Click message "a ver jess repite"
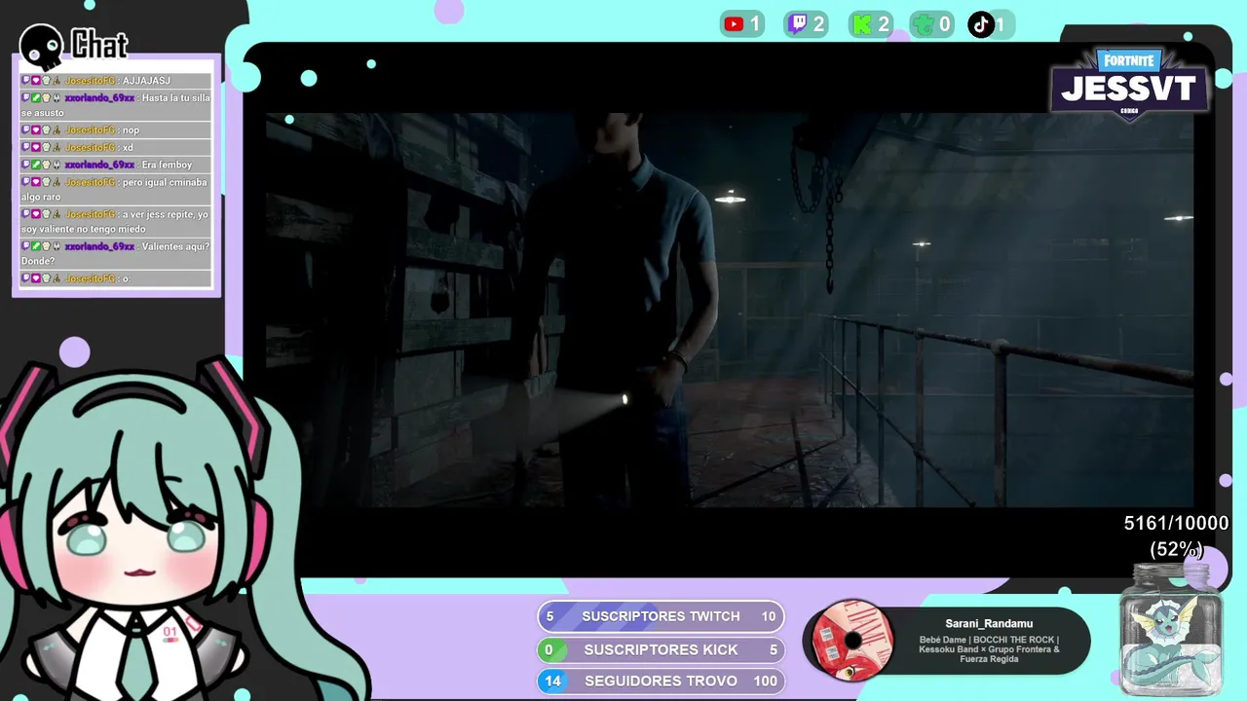 point(116,222)
